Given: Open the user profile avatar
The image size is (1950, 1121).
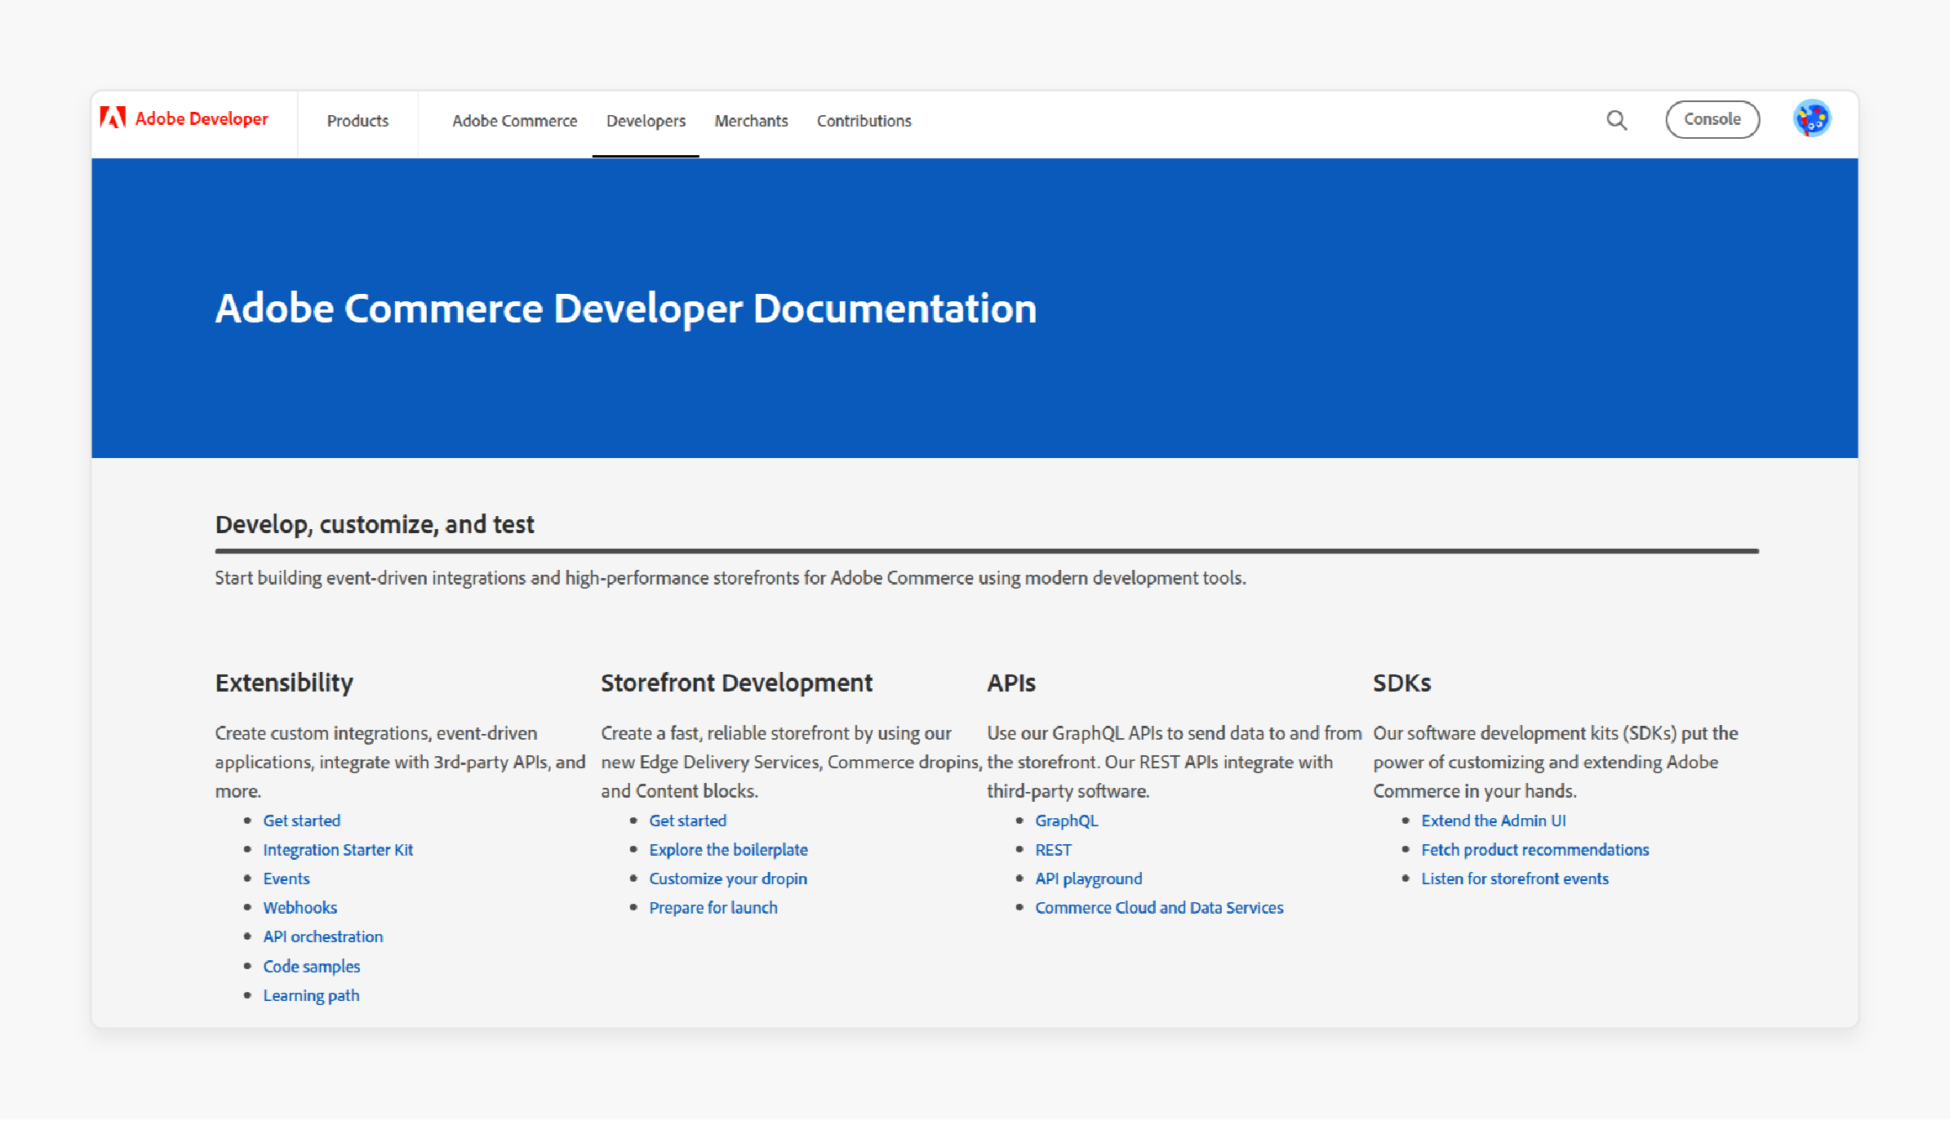Looking at the screenshot, I should point(1811,119).
